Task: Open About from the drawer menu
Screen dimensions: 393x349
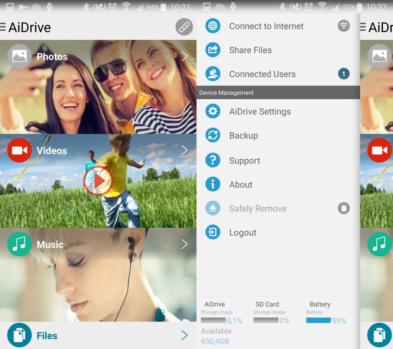Action: (x=278, y=184)
